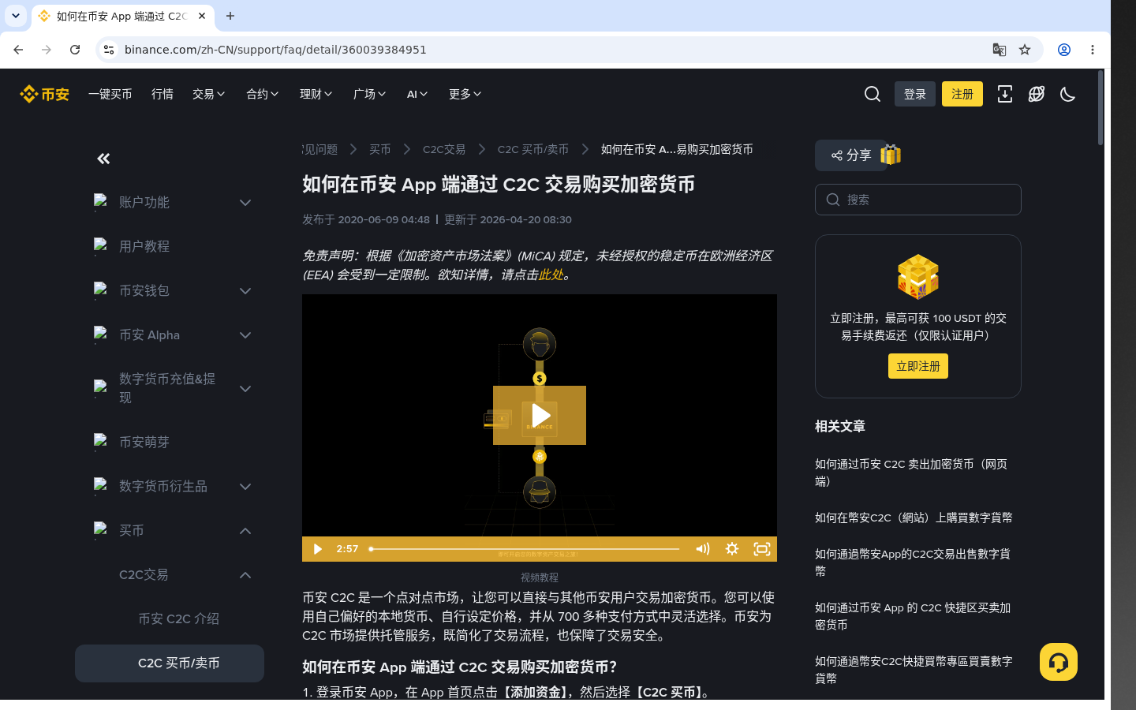Open breadcrumb link C2C 买币/卖币
1136x710 pixels.
(533, 149)
